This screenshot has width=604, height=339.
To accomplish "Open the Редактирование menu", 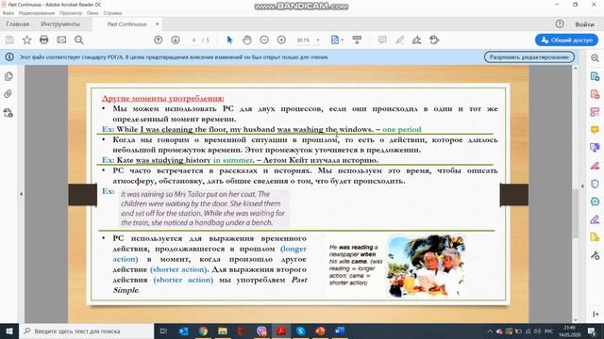I will click(x=37, y=13).
